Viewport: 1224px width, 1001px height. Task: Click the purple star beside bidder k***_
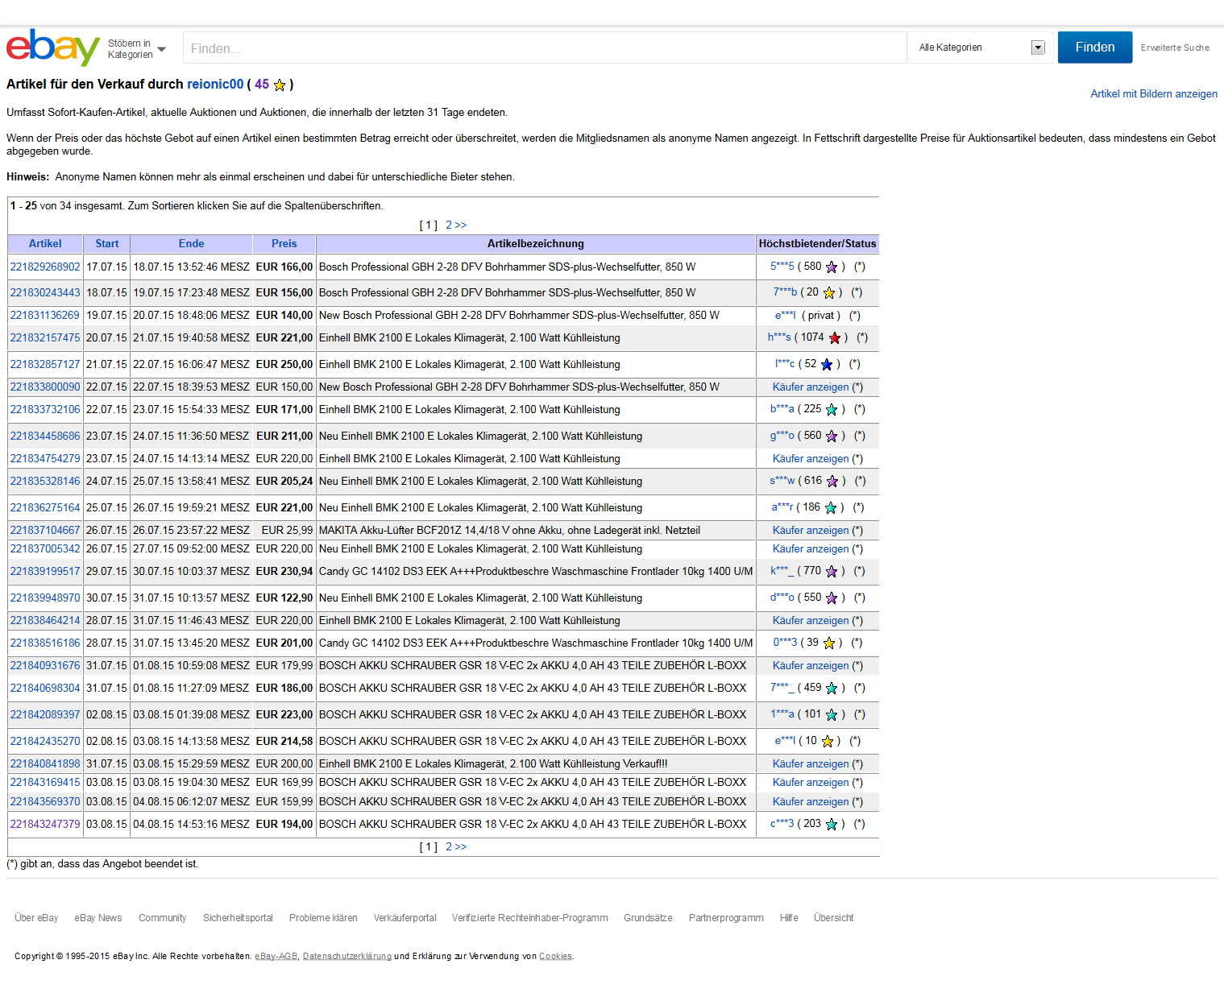(x=832, y=571)
